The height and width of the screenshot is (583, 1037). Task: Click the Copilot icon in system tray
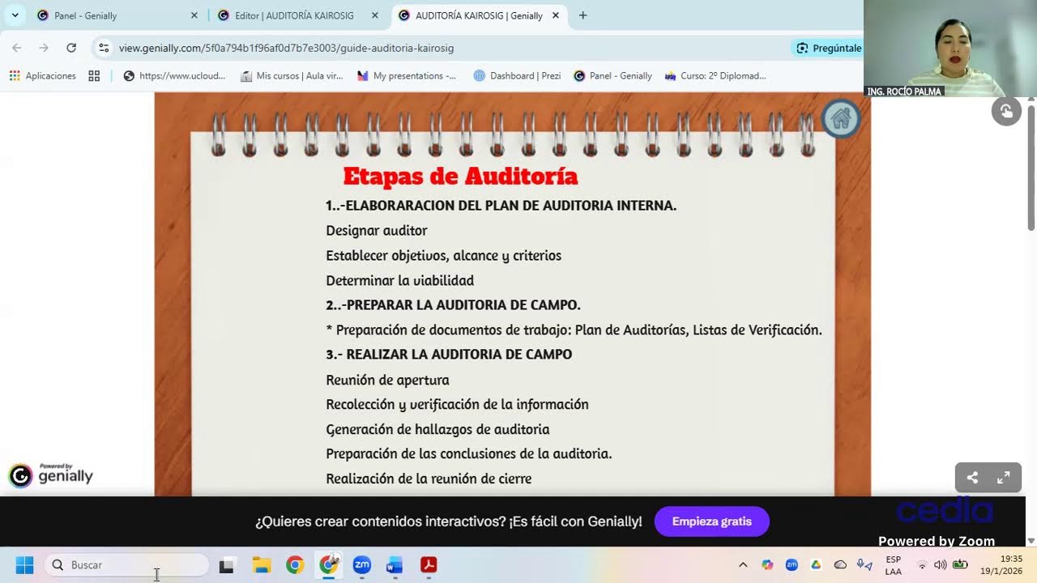[x=767, y=564]
